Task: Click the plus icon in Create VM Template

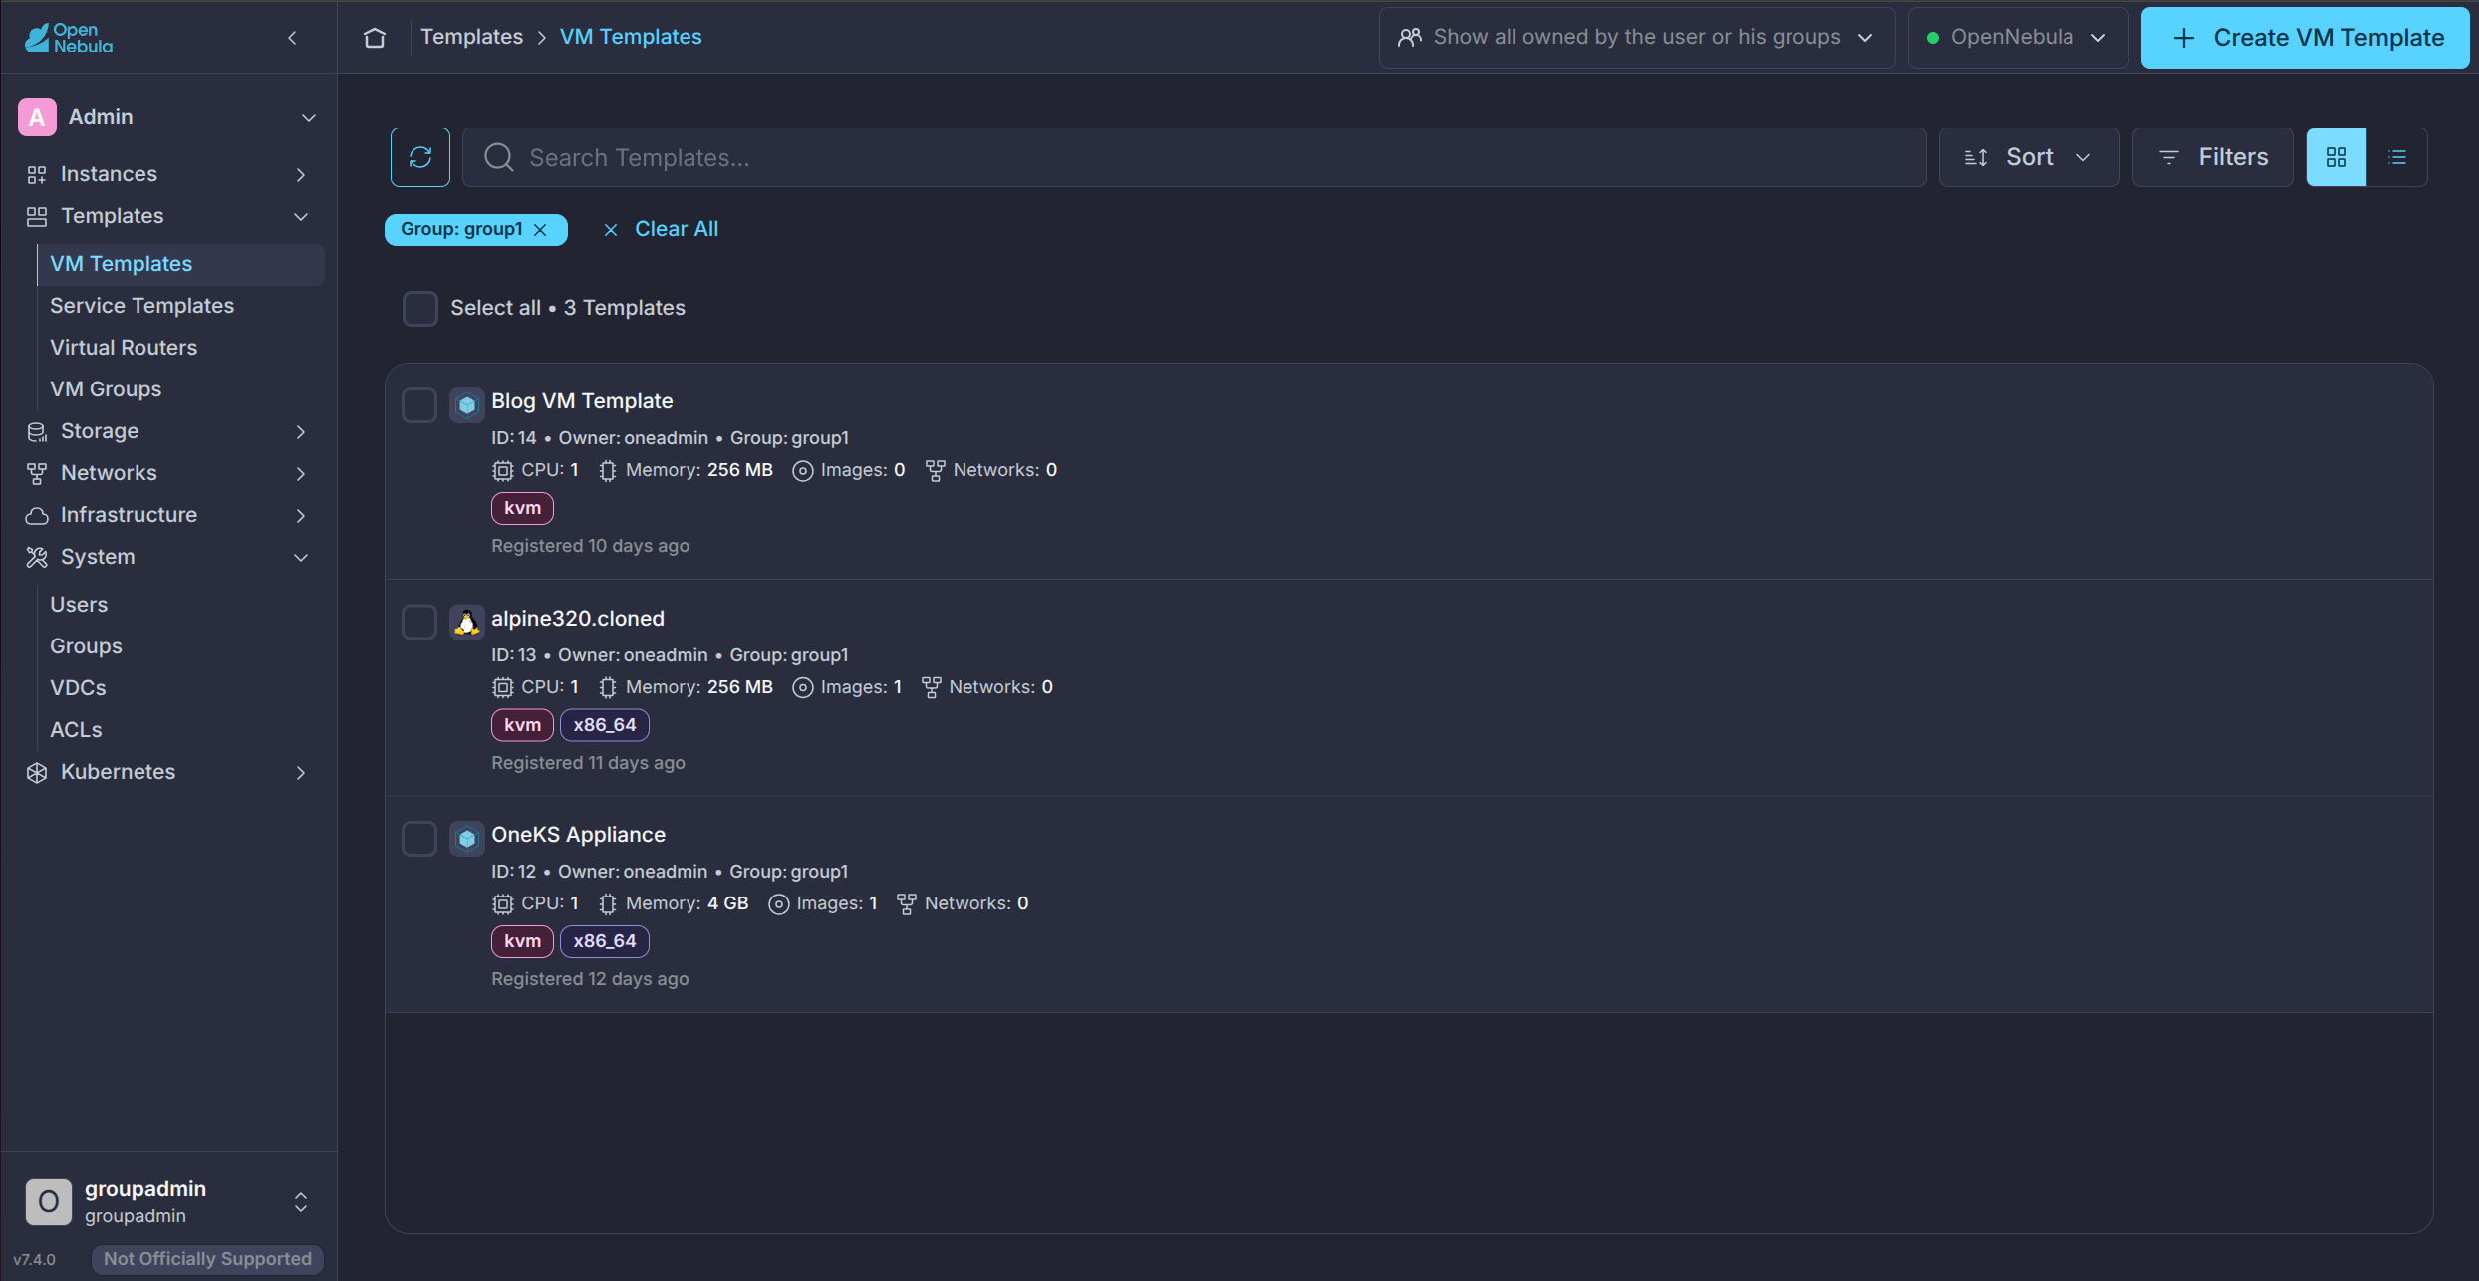Action: (2184, 38)
